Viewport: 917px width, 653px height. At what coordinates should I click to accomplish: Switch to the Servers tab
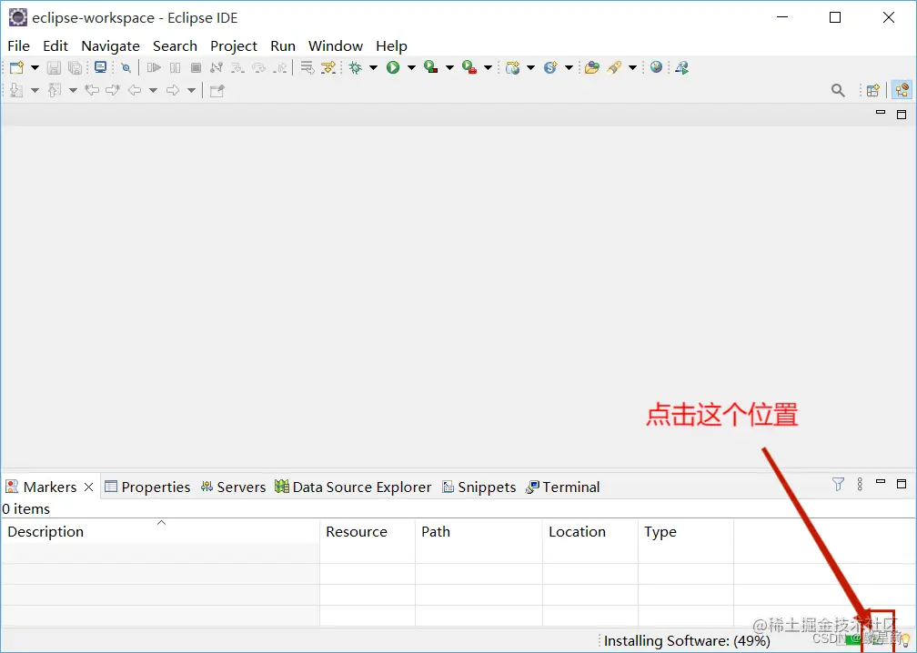tap(233, 487)
